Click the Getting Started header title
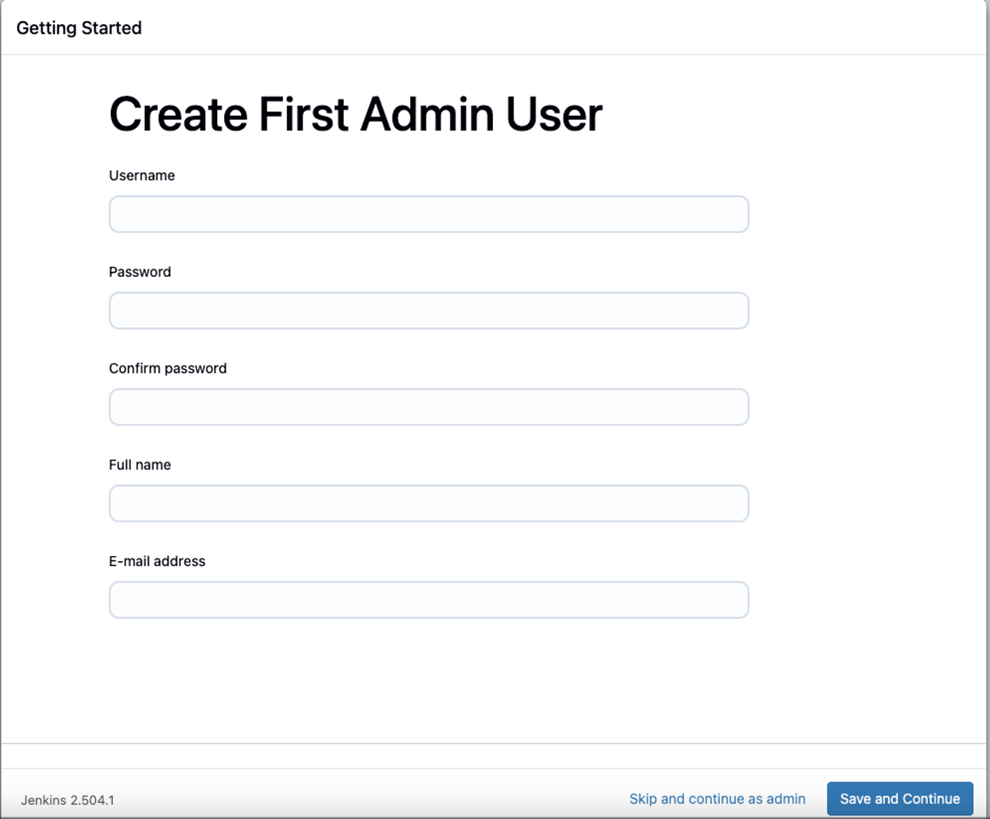The image size is (990, 819). click(x=79, y=28)
